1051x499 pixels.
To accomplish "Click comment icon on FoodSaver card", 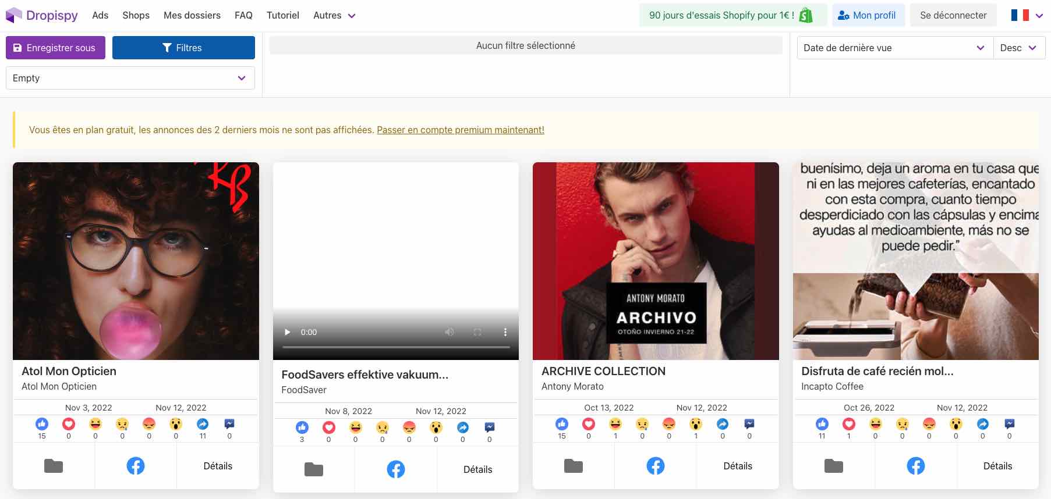I will 490,427.
